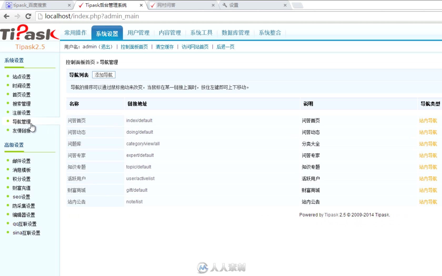This screenshot has height=276, width=442.
Task: Click the 访问网站首页 link
Action: (x=195, y=47)
